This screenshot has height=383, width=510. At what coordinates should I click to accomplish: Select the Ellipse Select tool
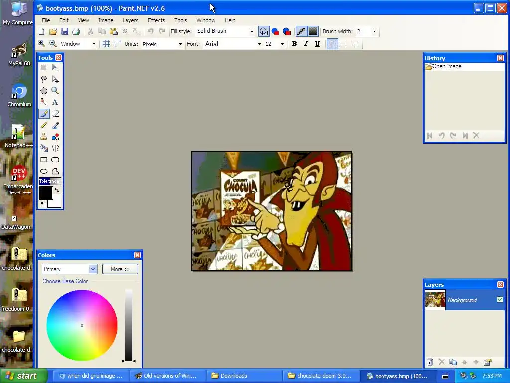click(x=44, y=91)
